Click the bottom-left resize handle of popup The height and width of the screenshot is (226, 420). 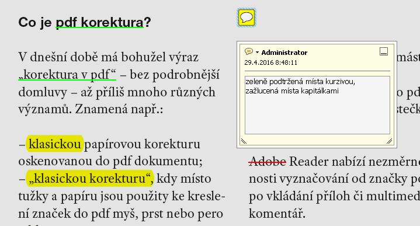pos(244,141)
